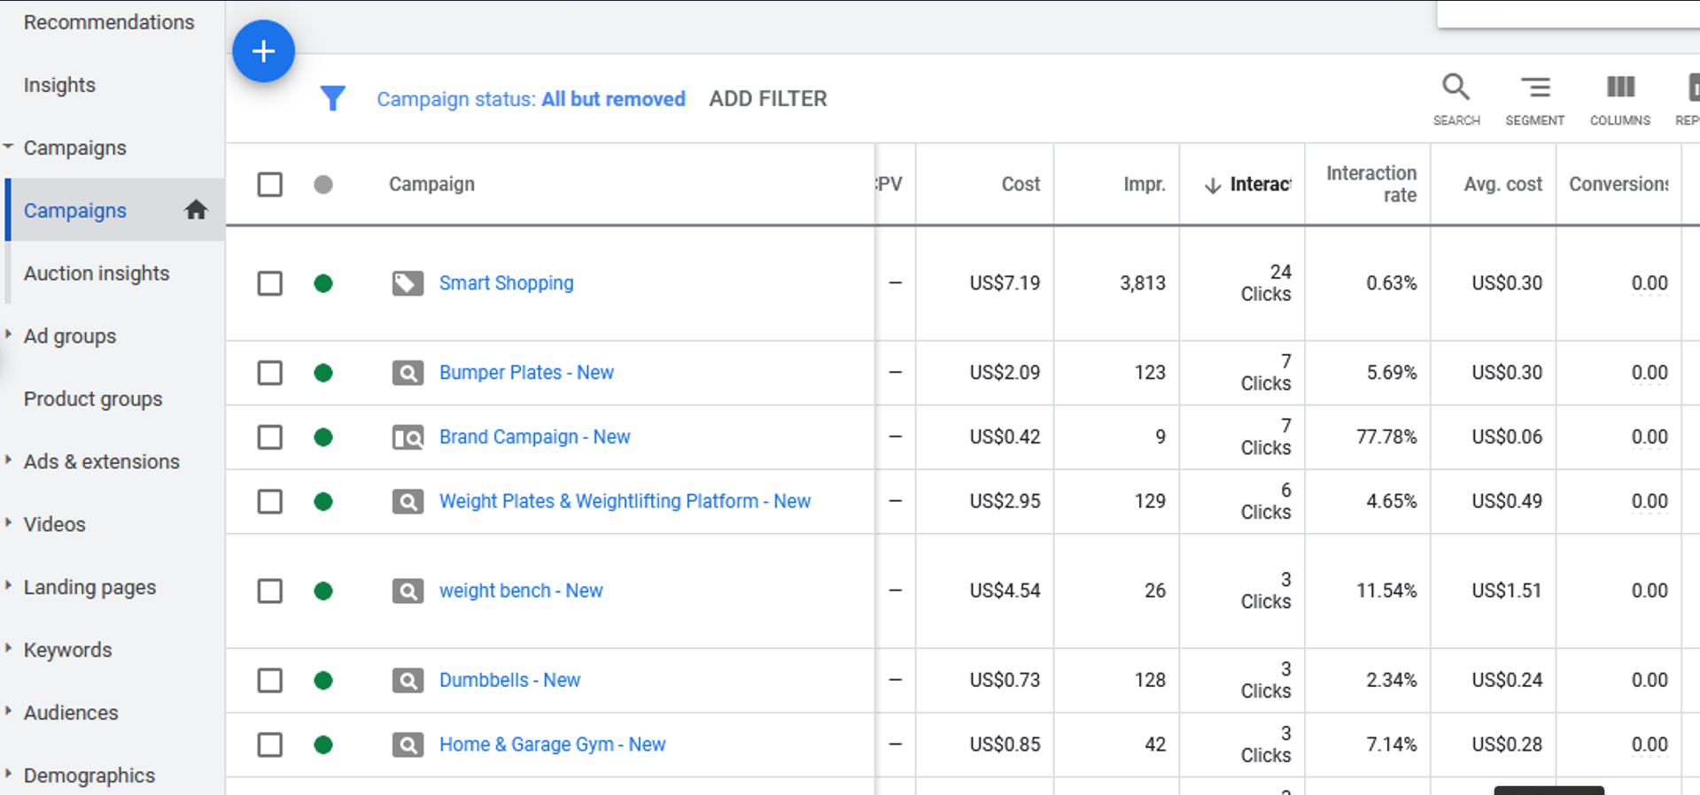
Task: Click the home icon beside Campaigns
Action: [x=196, y=210]
